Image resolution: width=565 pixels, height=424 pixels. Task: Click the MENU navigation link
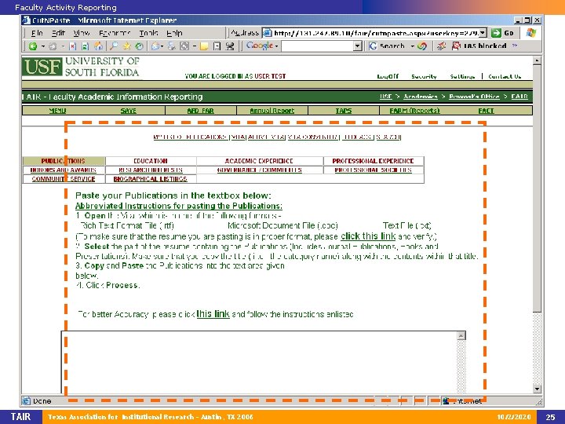coord(57,111)
